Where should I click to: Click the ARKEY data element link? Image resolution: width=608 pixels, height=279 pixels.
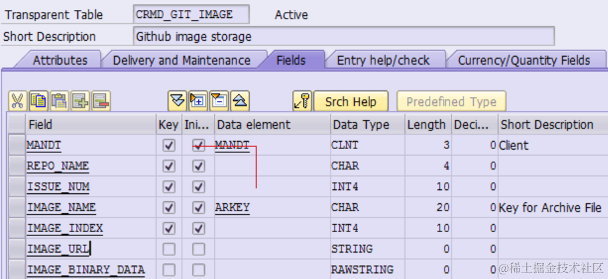(x=232, y=208)
